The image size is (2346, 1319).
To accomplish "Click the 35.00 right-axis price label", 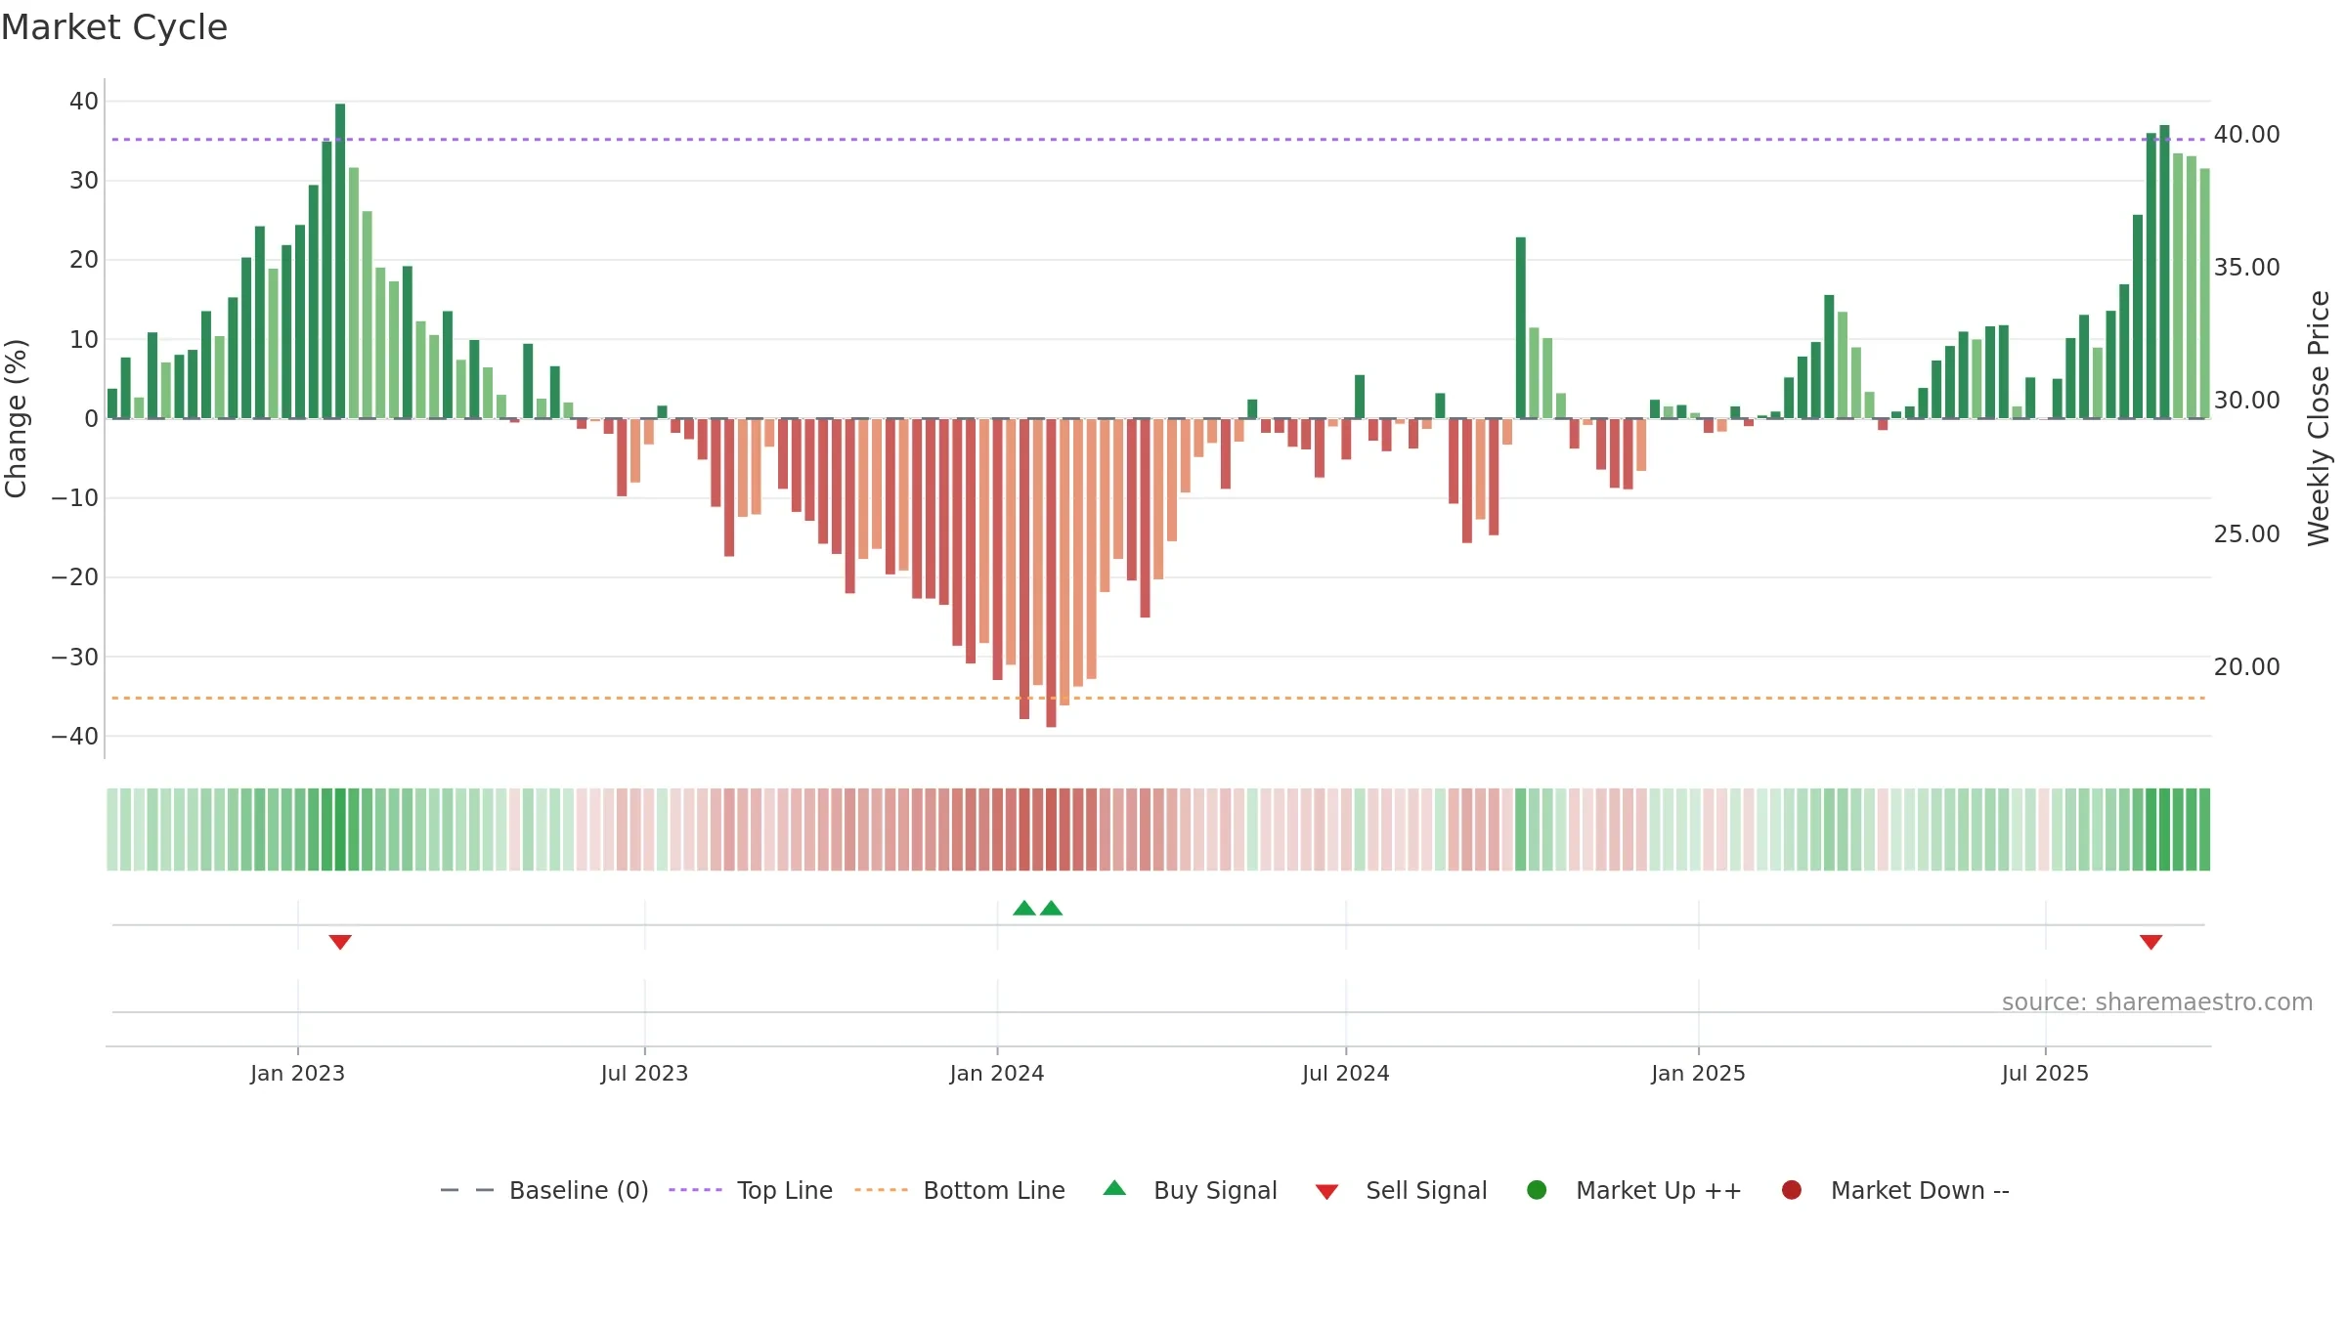I will (x=2246, y=268).
